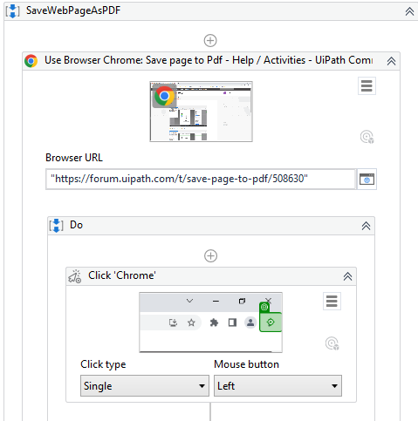The width and height of the screenshot is (418, 421).
Task: Click Chrome icon in Use Browser header
Action: click(31, 61)
